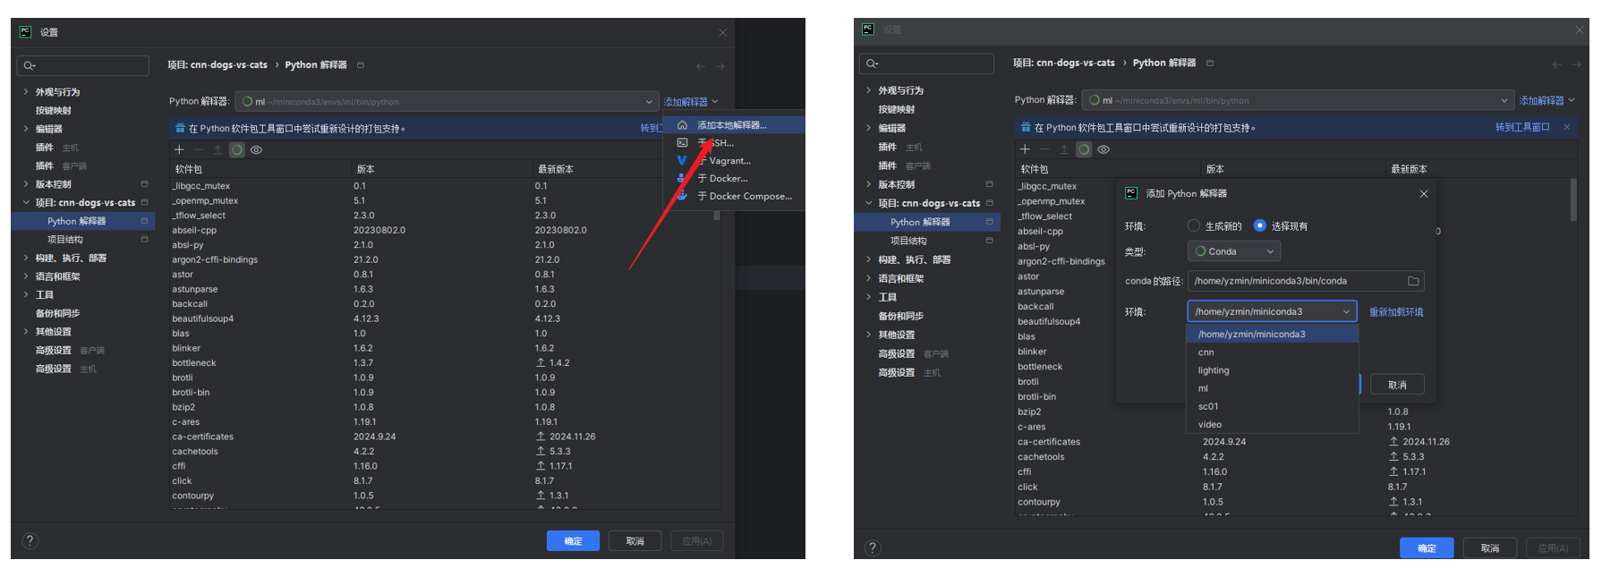Click the blue Vagrant V icon
1619x577 pixels.
tap(682, 161)
